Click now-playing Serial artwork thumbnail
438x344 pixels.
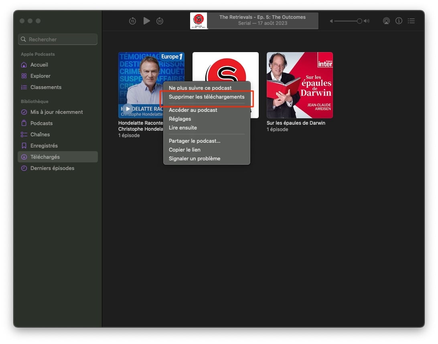pyautogui.click(x=199, y=21)
